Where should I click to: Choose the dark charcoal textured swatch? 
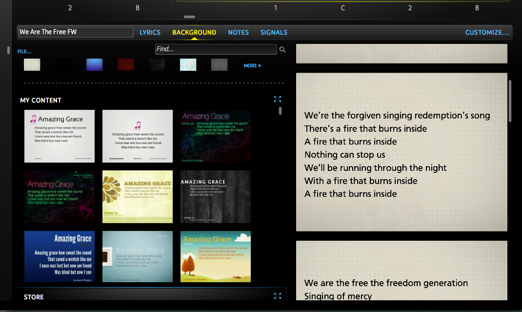click(157, 64)
